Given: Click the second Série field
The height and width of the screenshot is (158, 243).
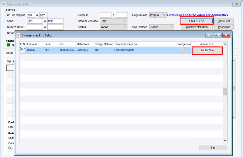Looking at the screenshot, I should point(55,21).
